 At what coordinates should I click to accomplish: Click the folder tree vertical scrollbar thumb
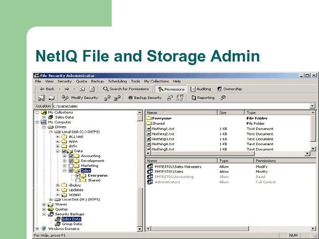click(x=140, y=206)
